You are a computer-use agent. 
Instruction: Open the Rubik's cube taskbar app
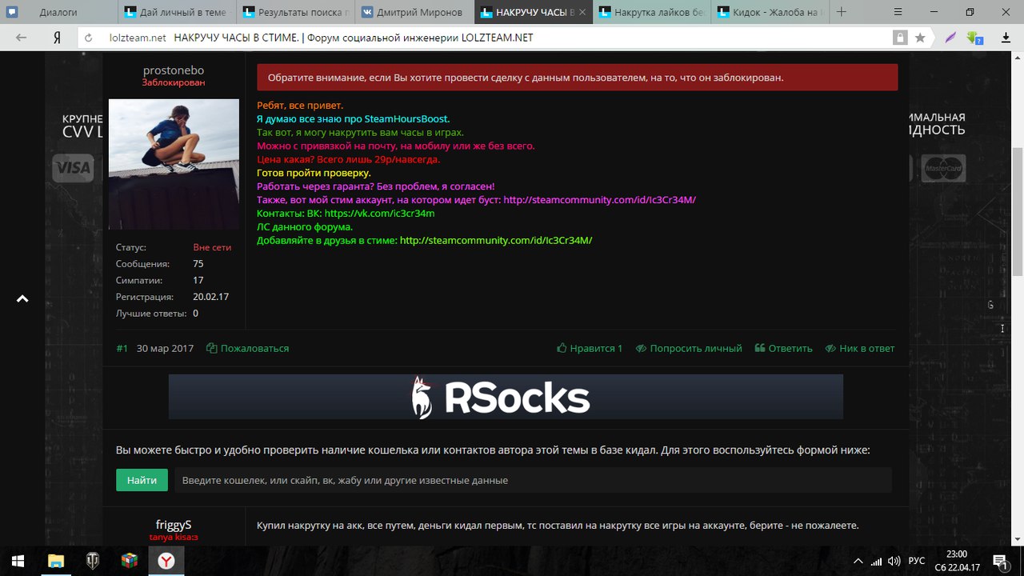(x=129, y=561)
